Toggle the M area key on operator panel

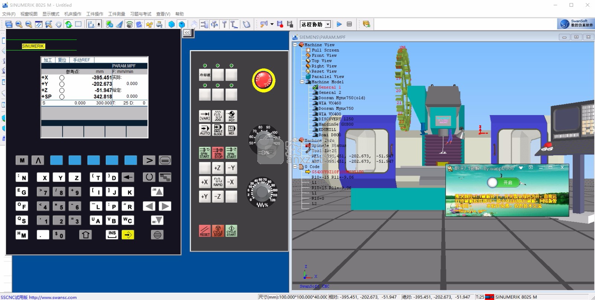[22, 160]
